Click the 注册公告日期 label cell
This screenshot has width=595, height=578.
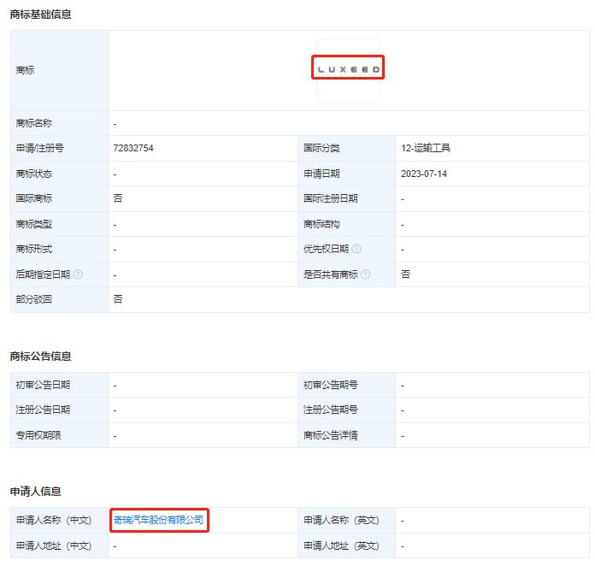(59, 410)
